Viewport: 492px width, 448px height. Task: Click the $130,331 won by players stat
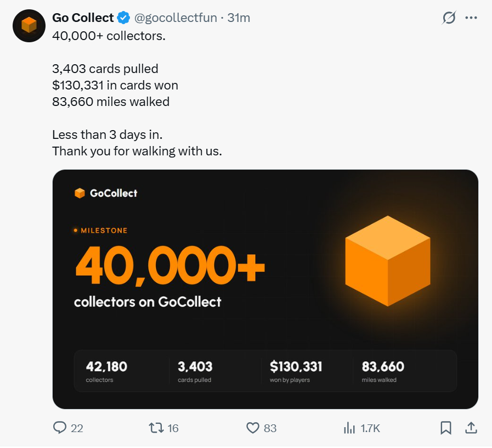[x=296, y=371]
